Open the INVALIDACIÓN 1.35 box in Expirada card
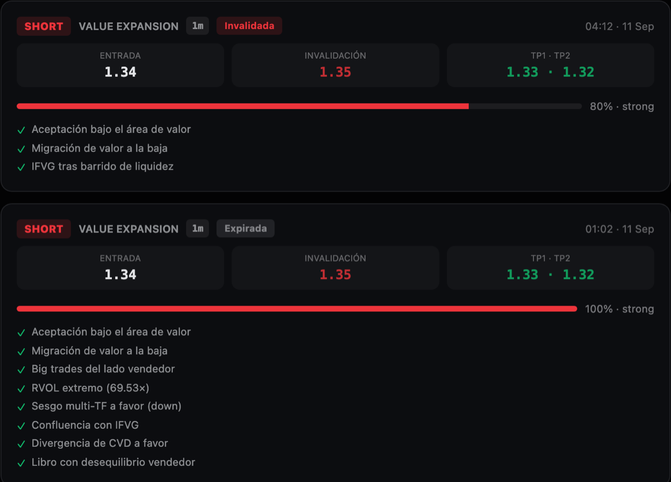This screenshot has width=671, height=482. (x=335, y=268)
